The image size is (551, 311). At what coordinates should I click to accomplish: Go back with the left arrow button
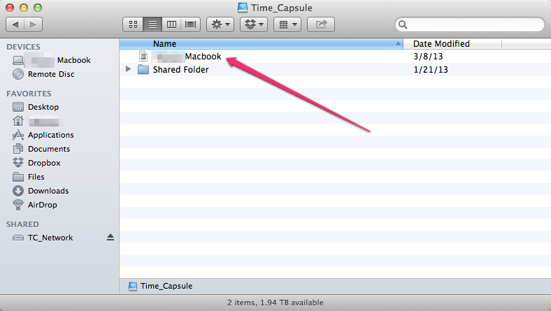tap(15, 24)
